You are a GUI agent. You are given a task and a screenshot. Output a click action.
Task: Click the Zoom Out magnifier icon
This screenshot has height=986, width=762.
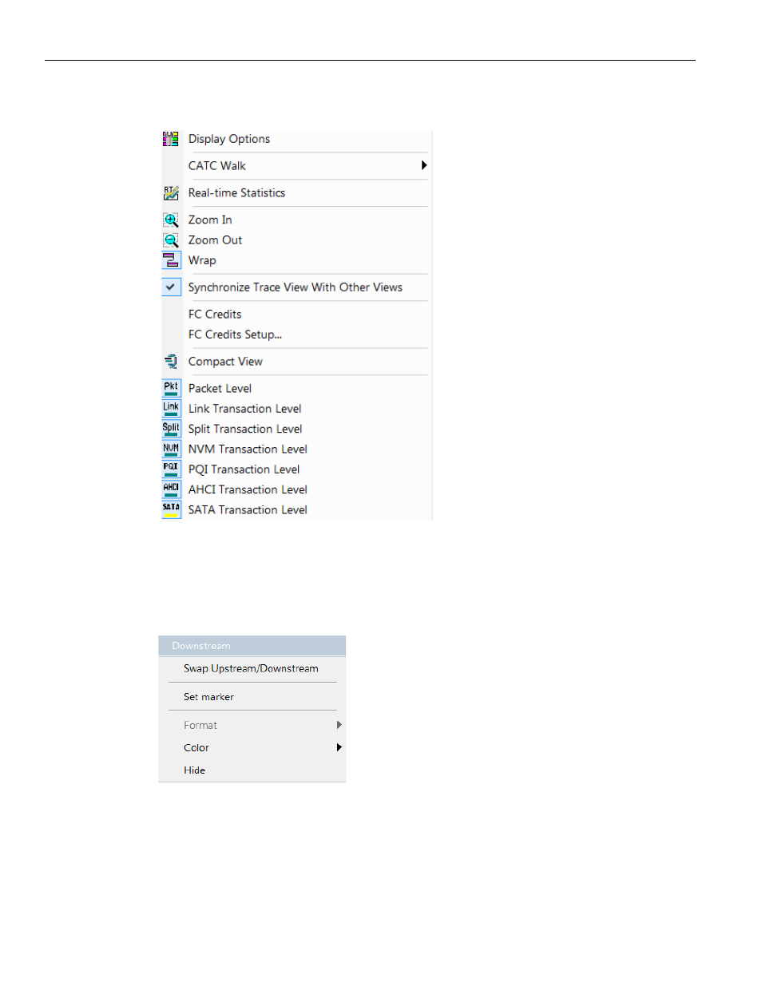(x=171, y=240)
